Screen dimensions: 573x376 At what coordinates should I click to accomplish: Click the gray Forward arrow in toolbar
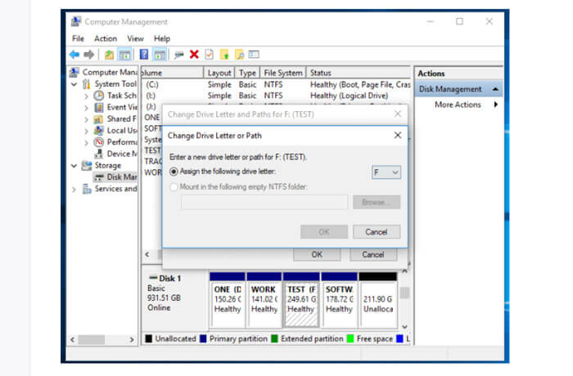[x=88, y=55]
